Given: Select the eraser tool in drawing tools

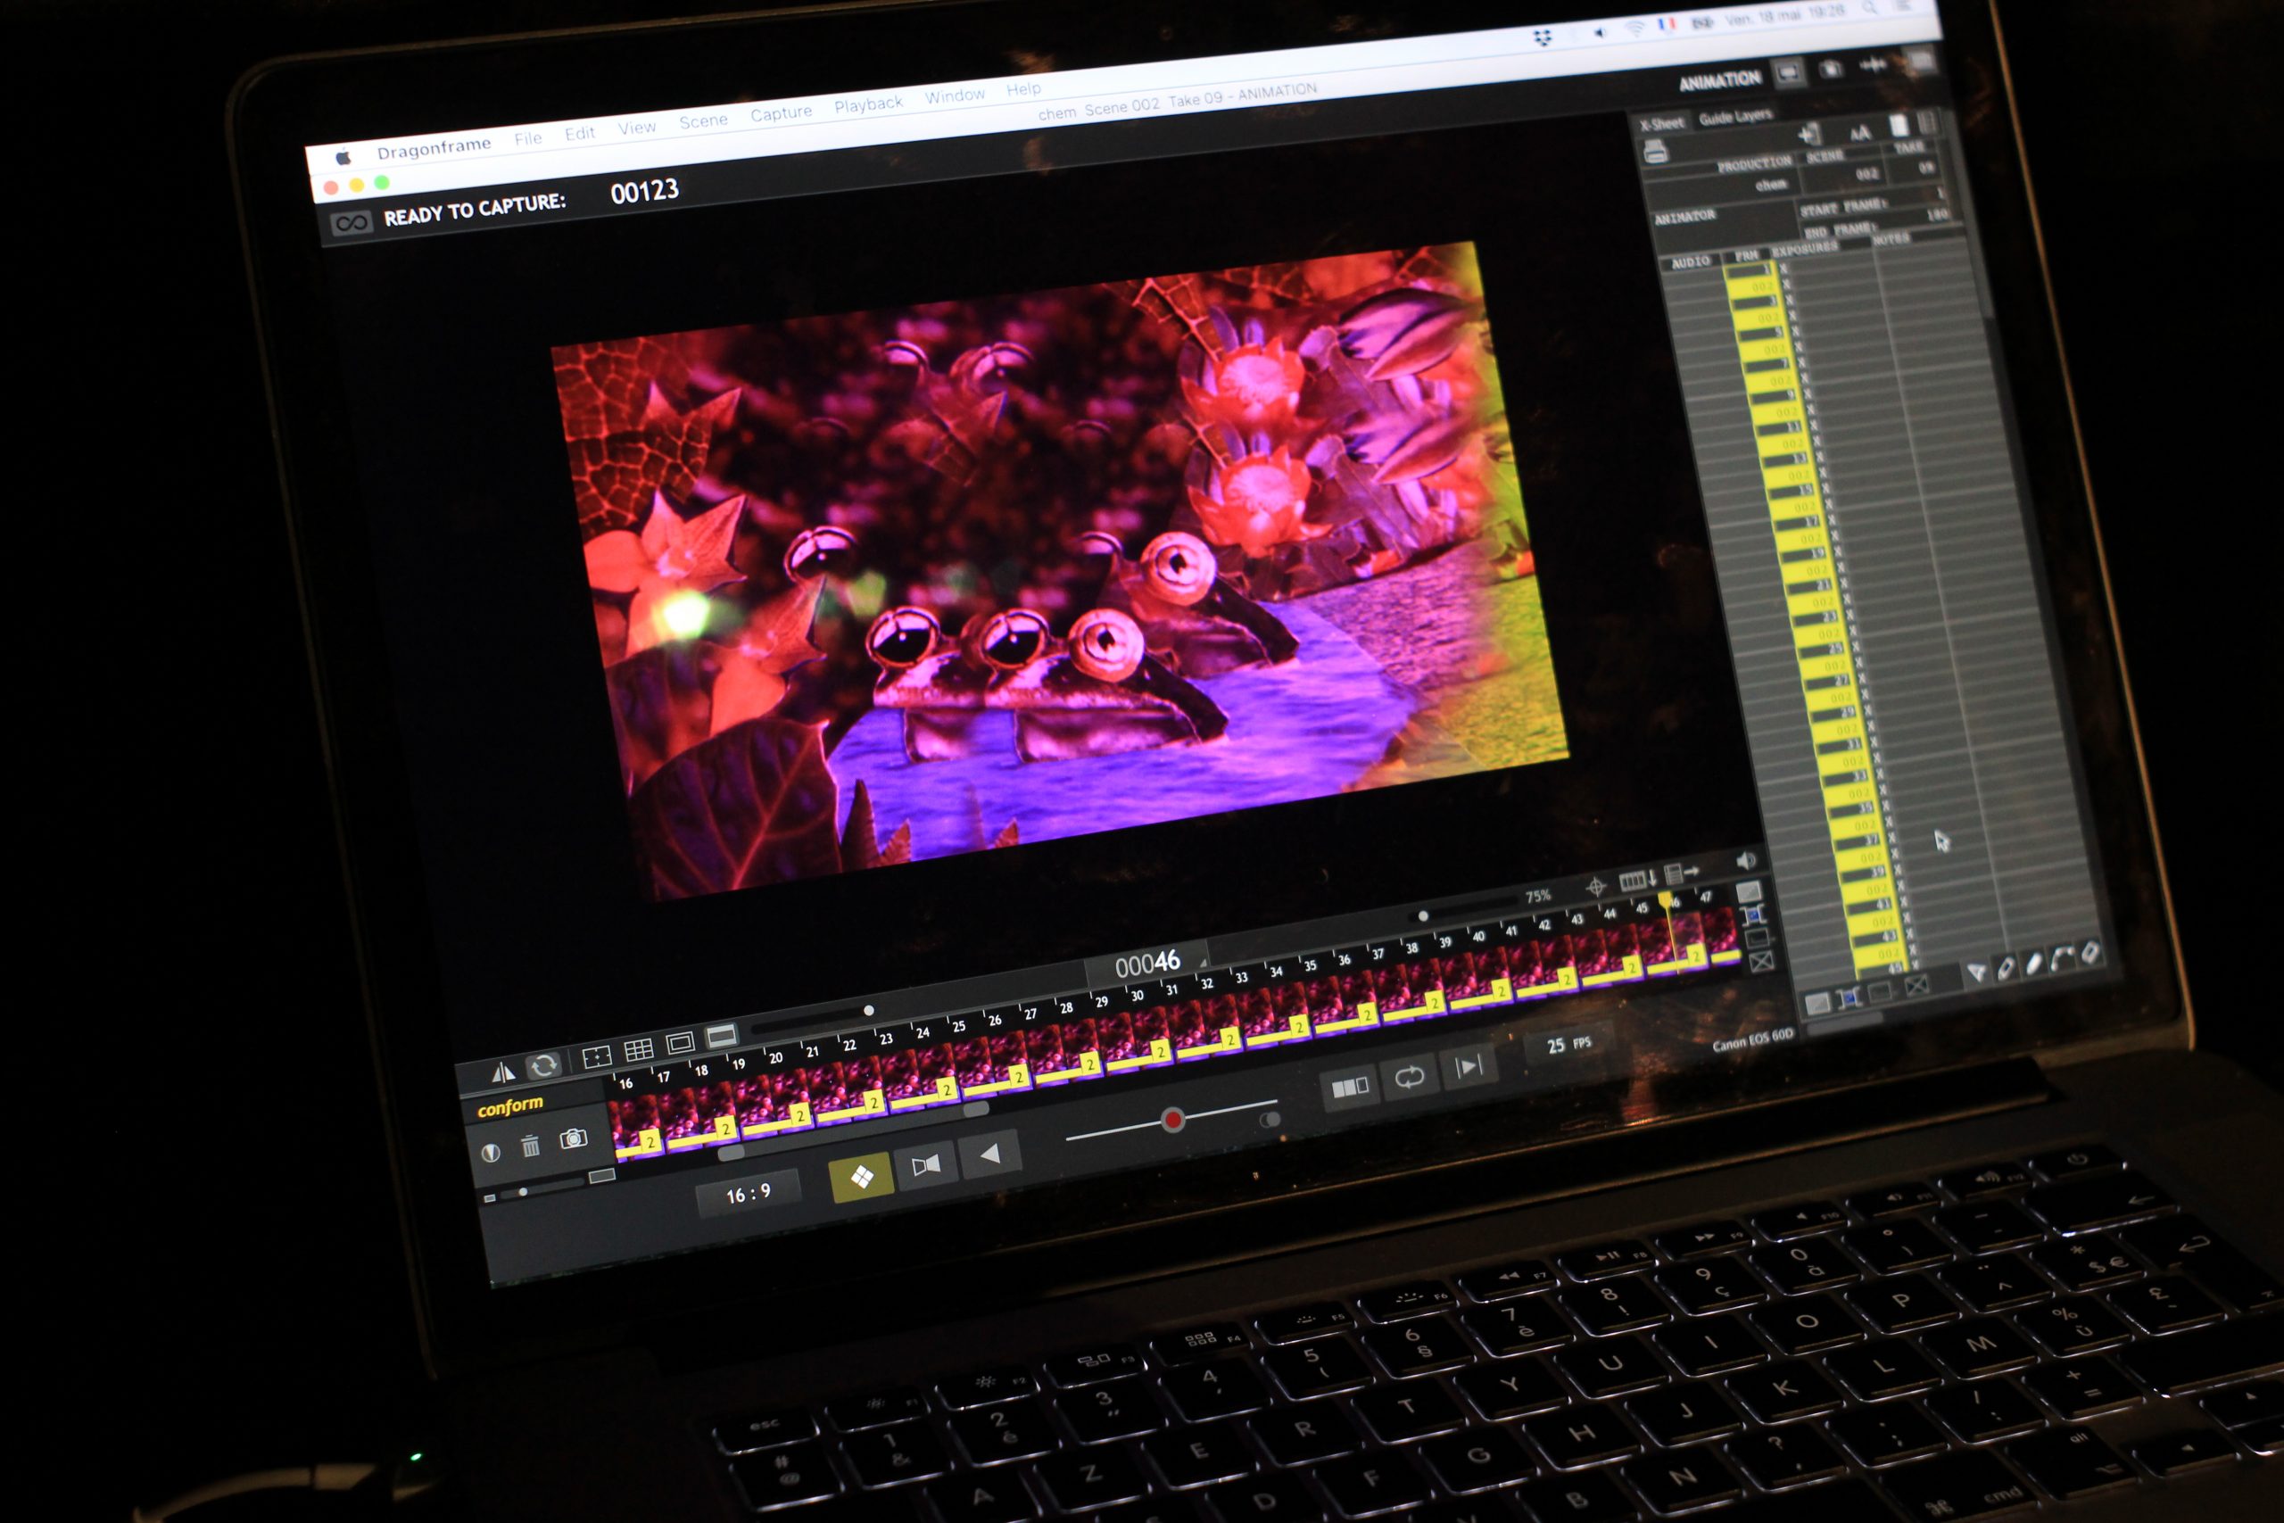Looking at the screenshot, I should (x=2090, y=953).
